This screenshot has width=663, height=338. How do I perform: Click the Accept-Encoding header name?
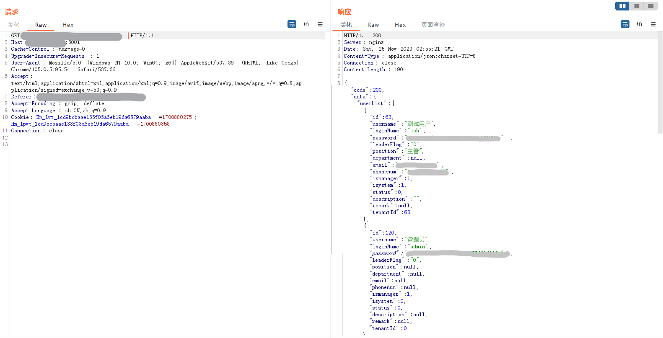(x=33, y=103)
